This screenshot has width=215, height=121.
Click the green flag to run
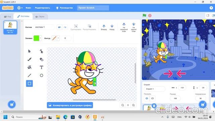(144, 15)
